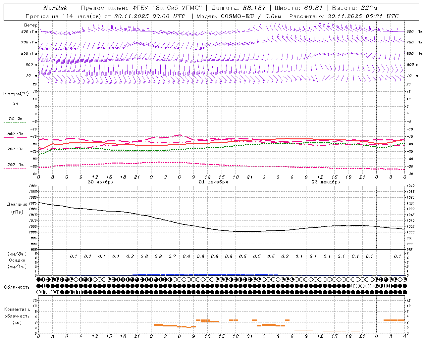
Task: Click the Тем-ра(°C) temperature panel label
Action: click(x=16, y=94)
